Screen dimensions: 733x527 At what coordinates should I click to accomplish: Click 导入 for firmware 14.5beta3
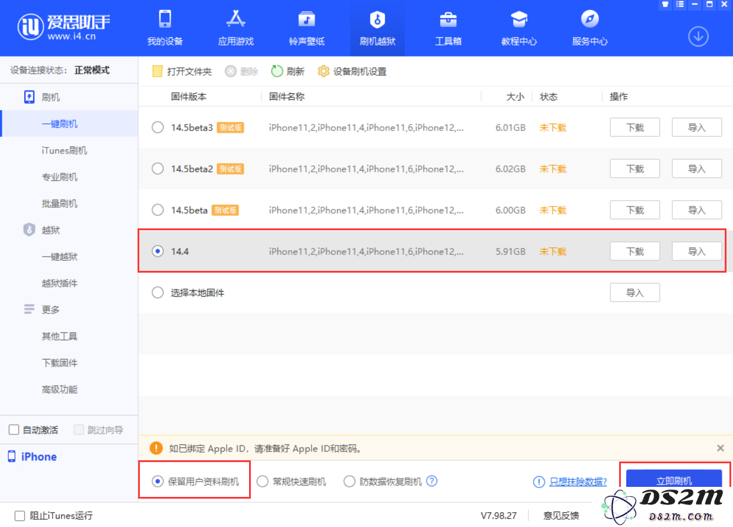pyautogui.click(x=697, y=127)
